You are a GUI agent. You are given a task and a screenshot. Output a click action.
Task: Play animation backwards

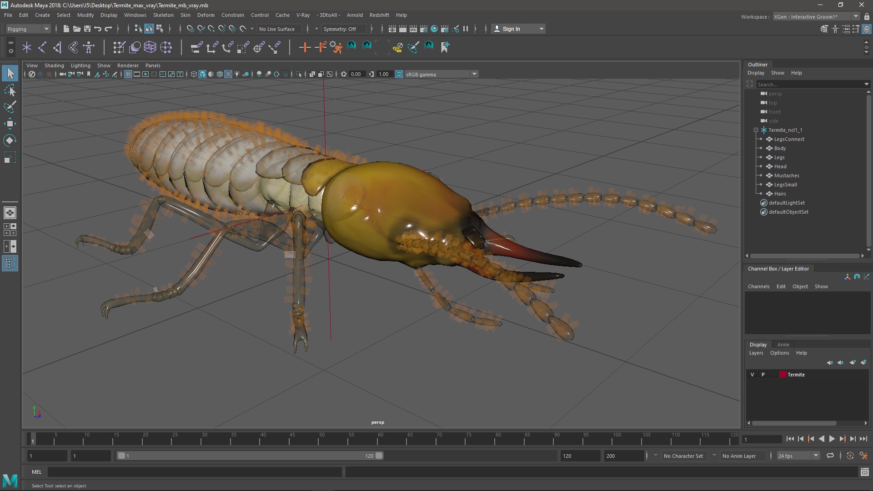(821, 439)
